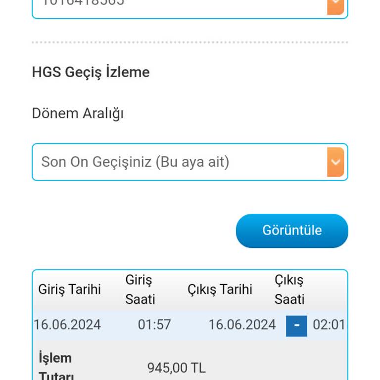Select the Çıkış Tarihi column header
The width and height of the screenshot is (380, 380).
(x=220, y=289)
